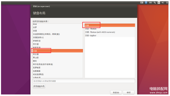This screenshot has height=96, width=170.
Task: Open the En input source indicator
Action: click(159, 3)
